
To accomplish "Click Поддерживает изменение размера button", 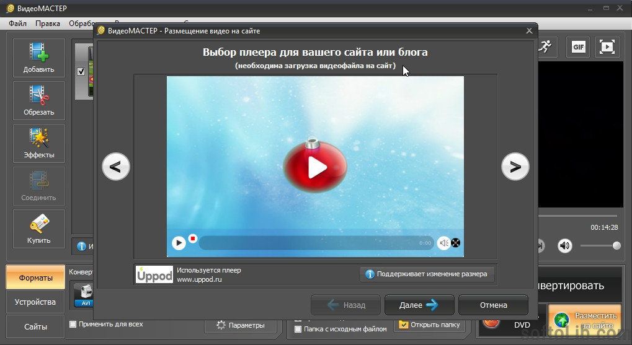I will (427, 274).
